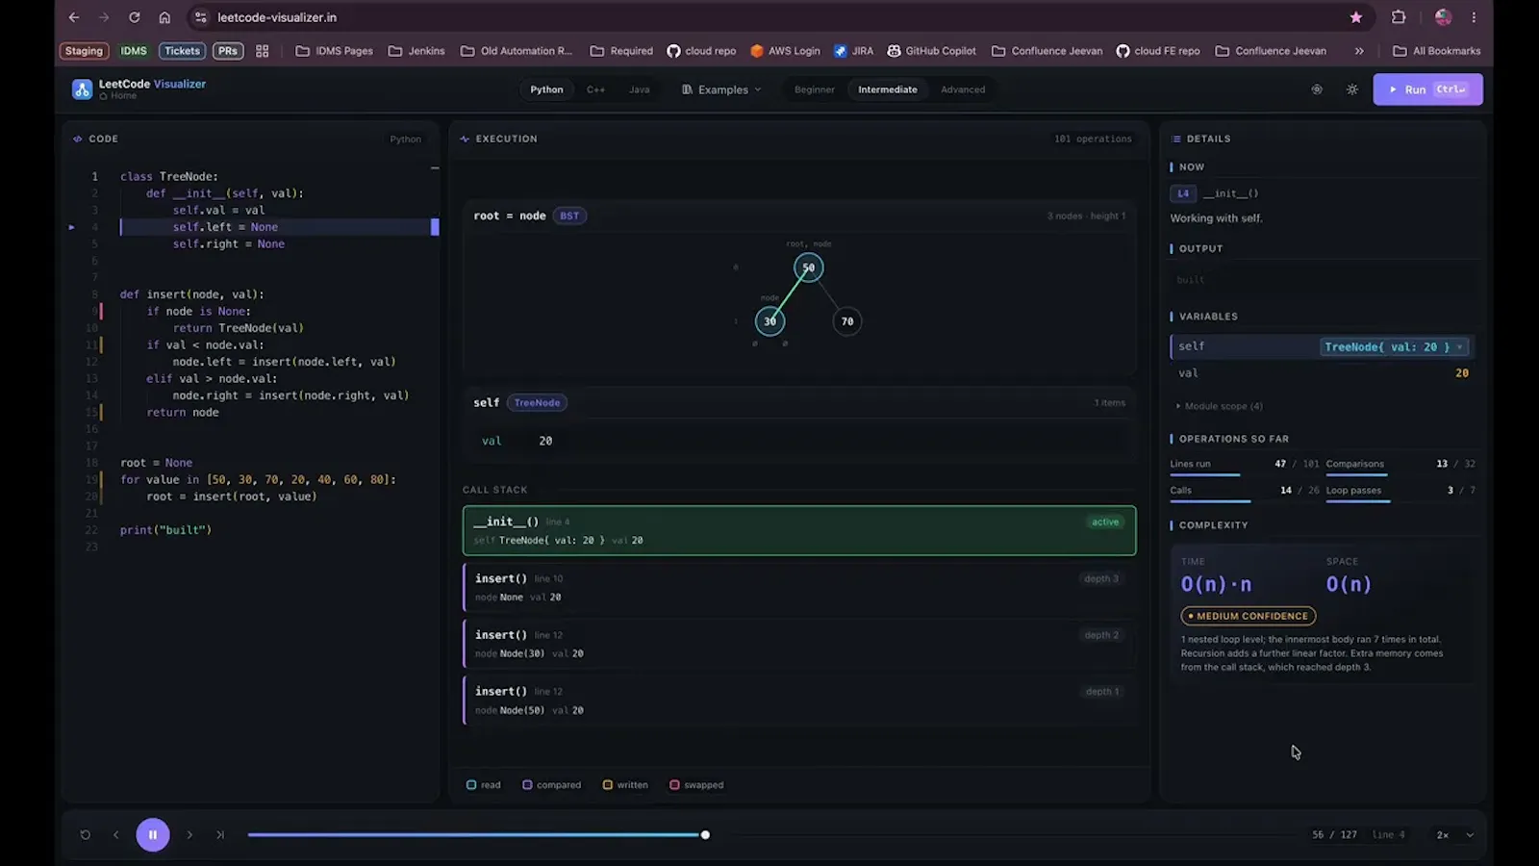Screen dimensions: 1539x866
Task: Open the Jenkins bookmark folder
Action: [416, 51]
